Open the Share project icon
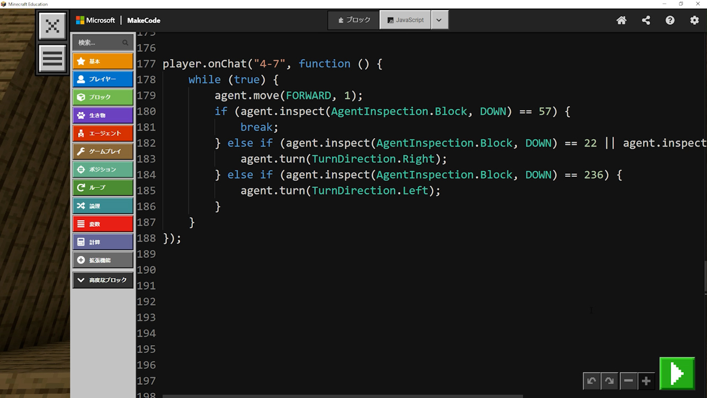The image size is (707, 398). [x=646, y=20]
